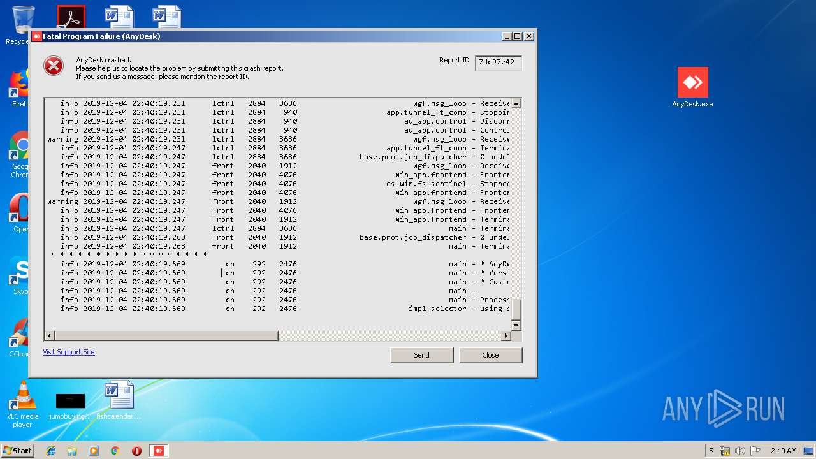Click the vertical scrollbar thumb in log

516,309
